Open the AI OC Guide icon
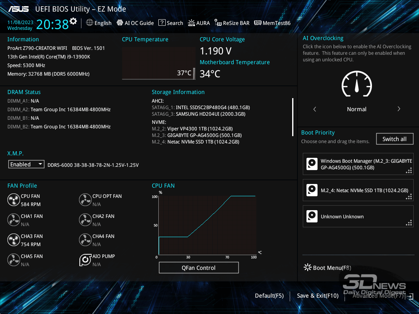Image resolution: width=419 pixels, height=314 pixels. [120, 23]
